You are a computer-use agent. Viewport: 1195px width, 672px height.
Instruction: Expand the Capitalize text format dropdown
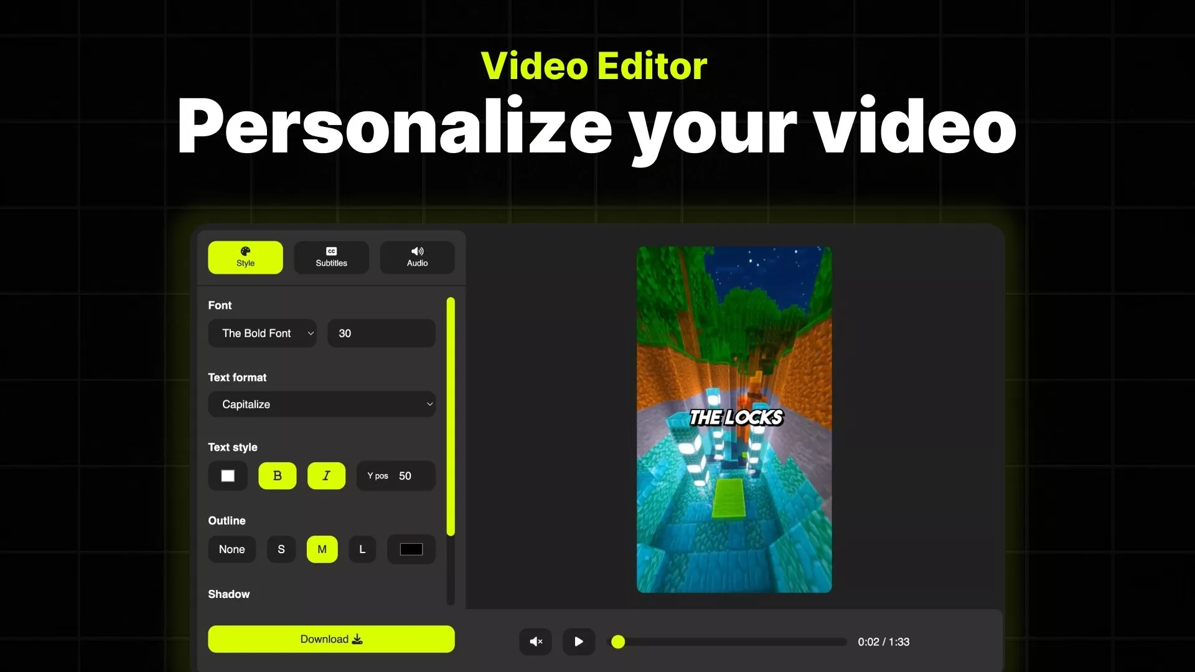[321, 404]
